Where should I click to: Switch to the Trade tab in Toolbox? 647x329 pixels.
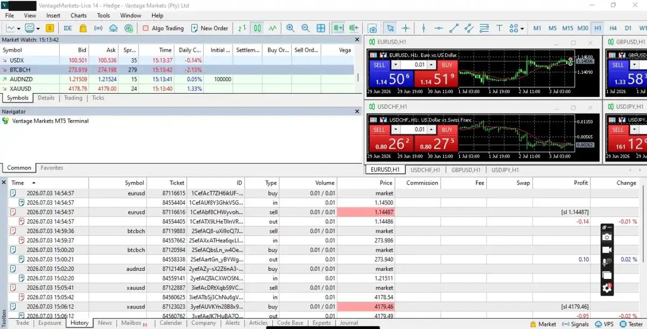point(22,323)
